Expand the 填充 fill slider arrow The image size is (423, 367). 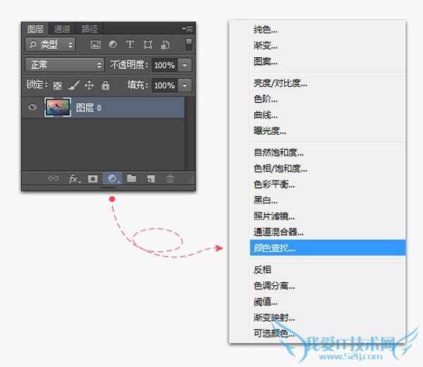click(x=185, y=85)
